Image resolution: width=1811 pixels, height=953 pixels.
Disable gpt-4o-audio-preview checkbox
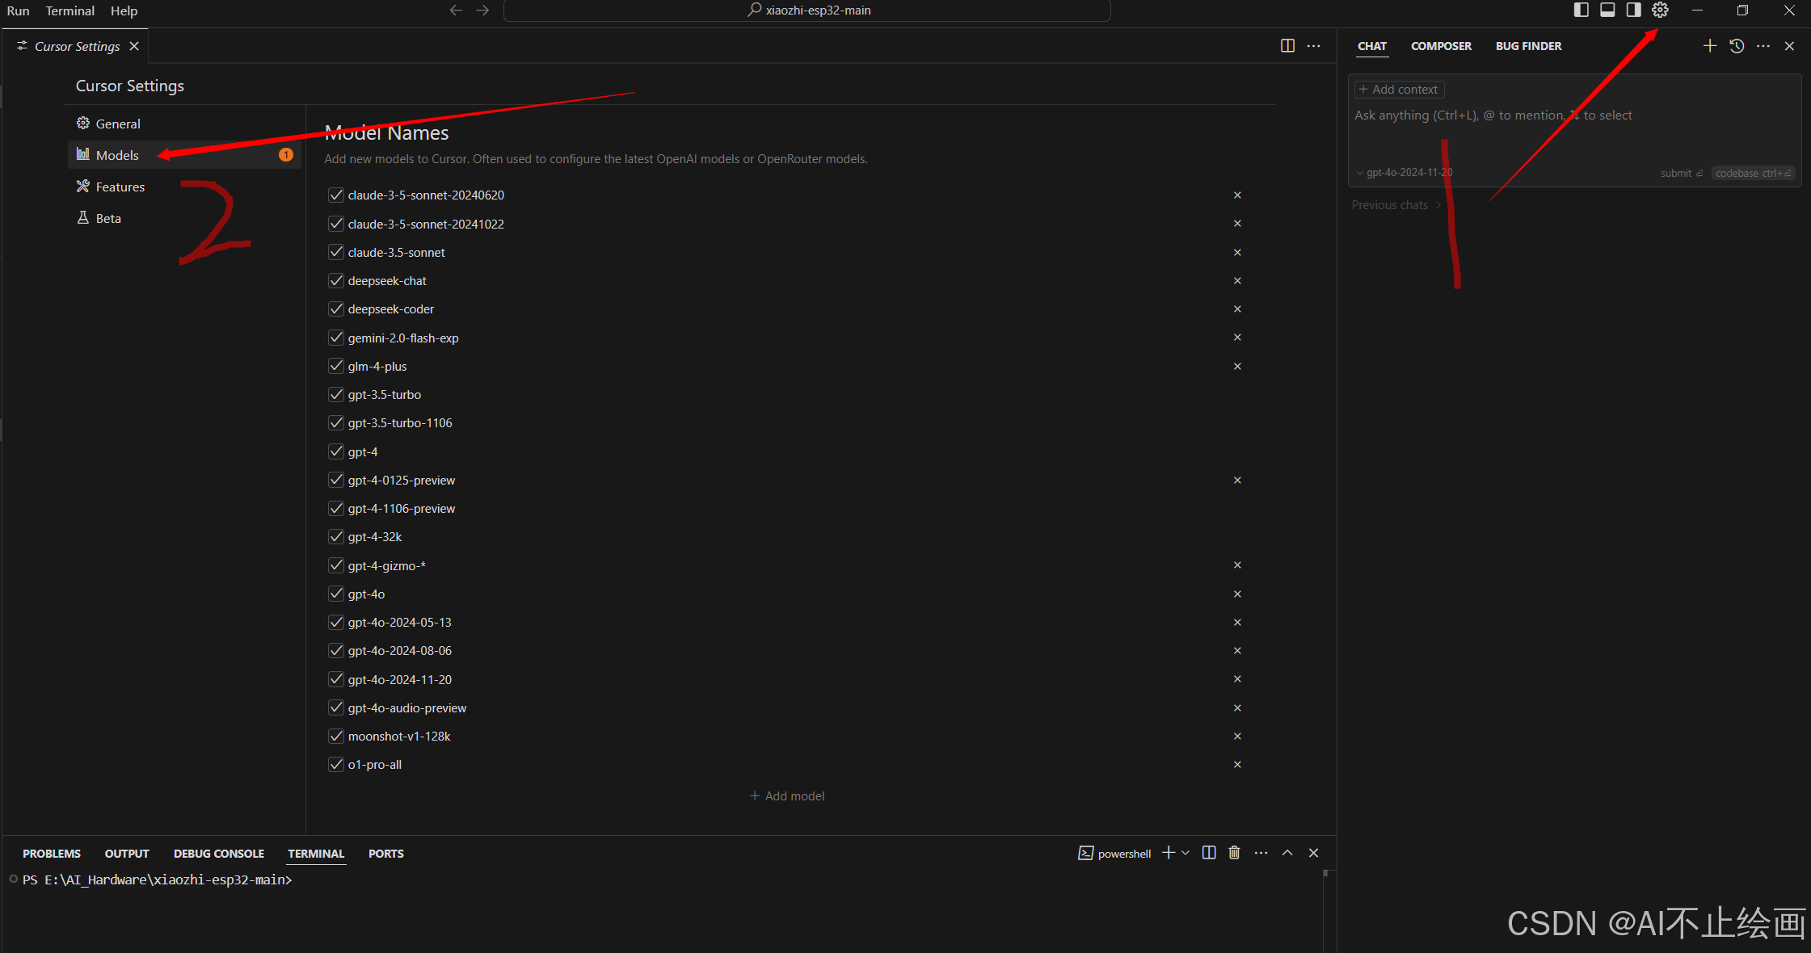coord(336,707)
